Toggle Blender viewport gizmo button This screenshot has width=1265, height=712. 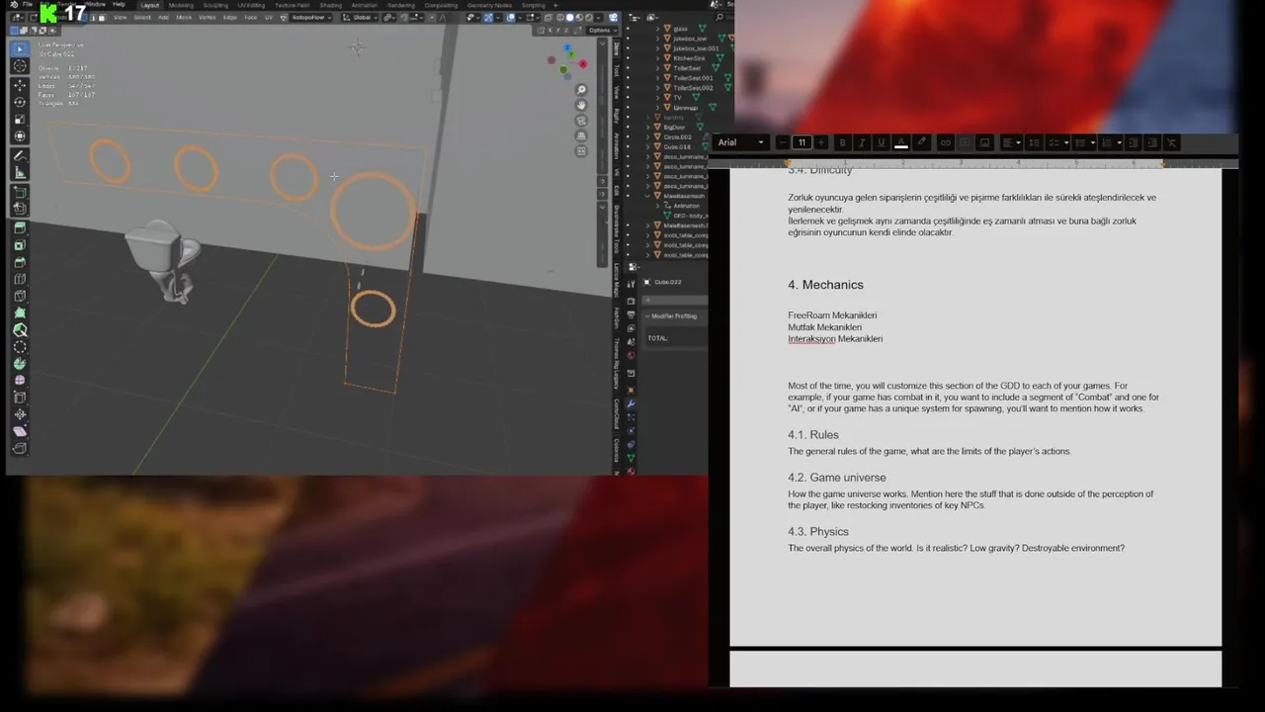(x=488, y=18)
